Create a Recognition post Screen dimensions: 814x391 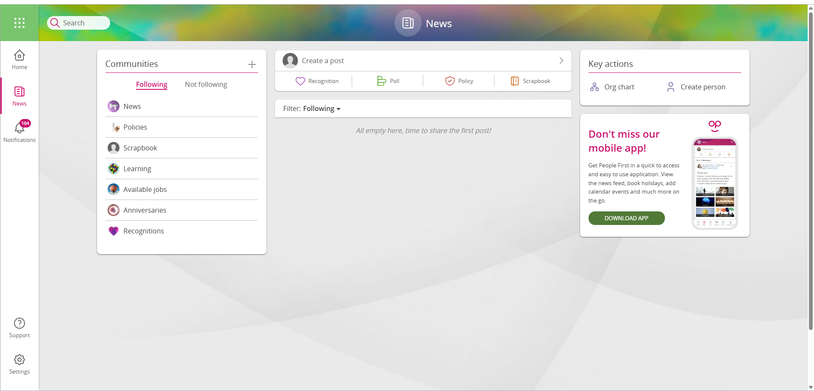[317, 81]
